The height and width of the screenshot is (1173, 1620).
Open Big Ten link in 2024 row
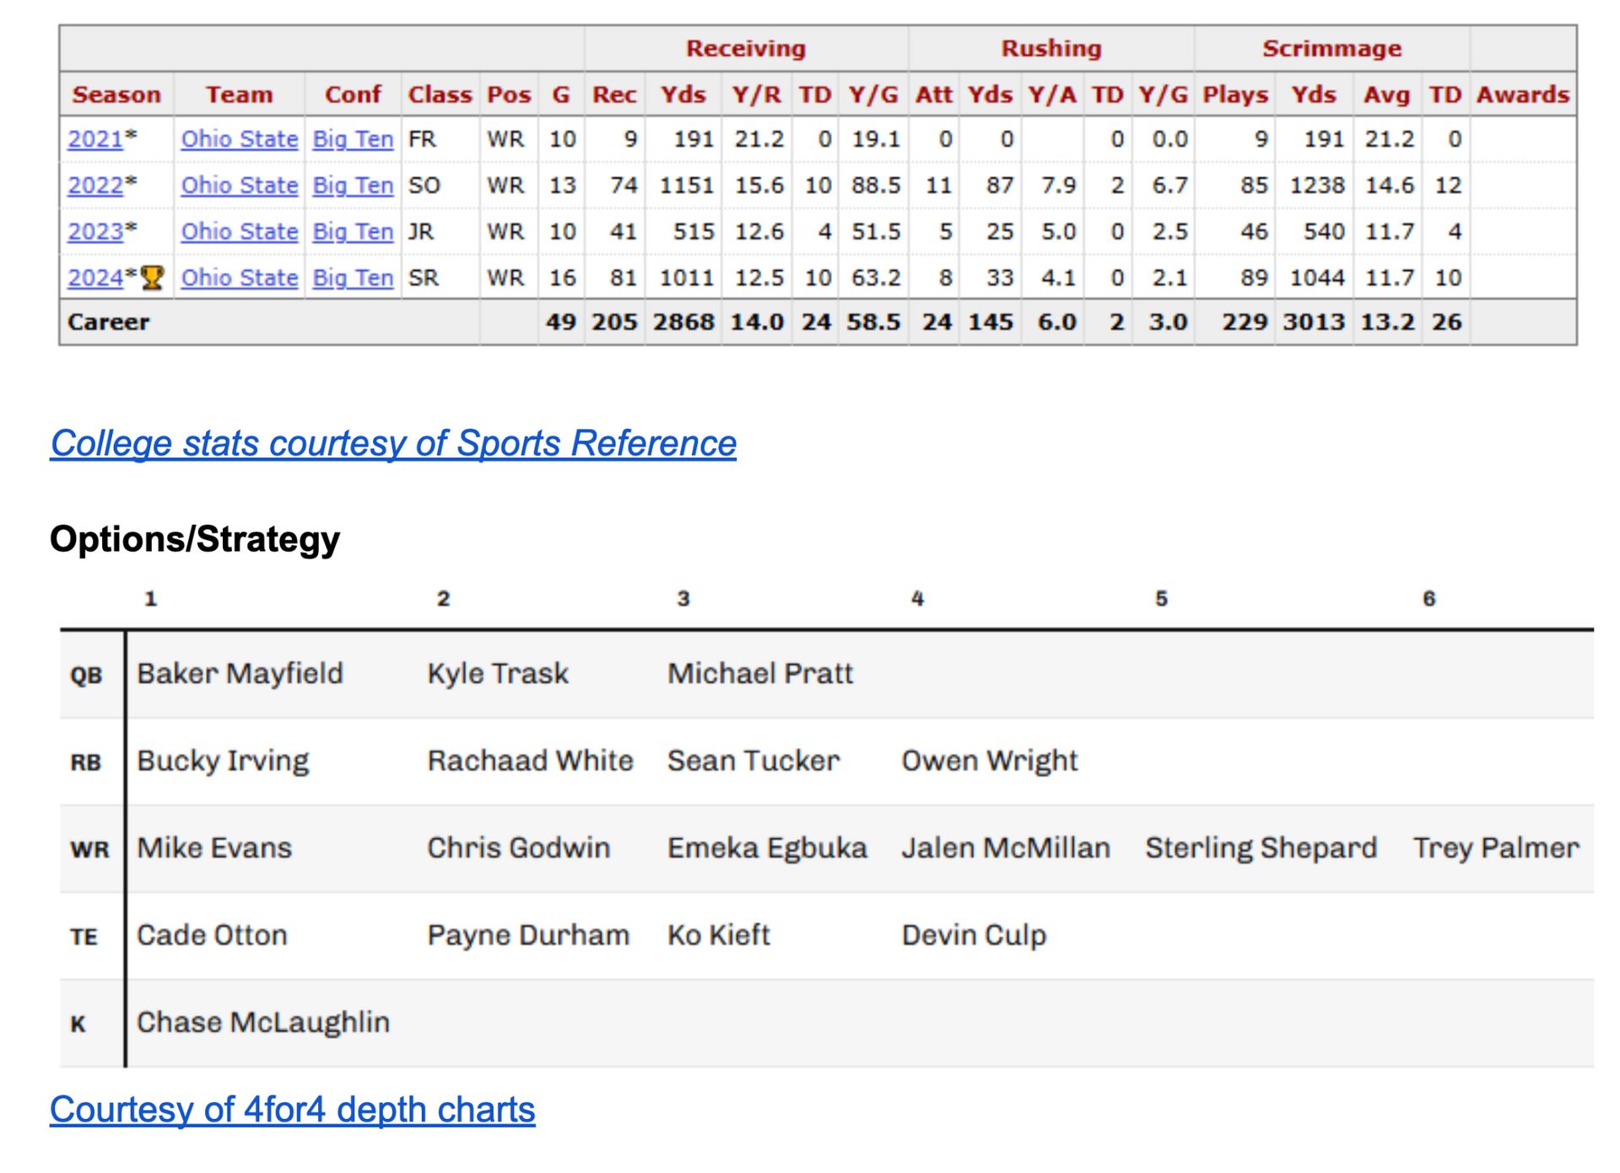coord(353,278)
